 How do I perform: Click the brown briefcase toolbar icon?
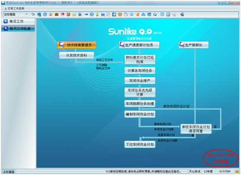[57, 14]
